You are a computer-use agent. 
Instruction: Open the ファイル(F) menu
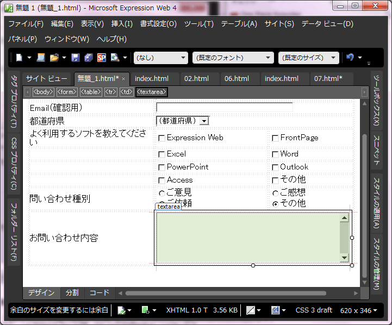tap(26, 24)
